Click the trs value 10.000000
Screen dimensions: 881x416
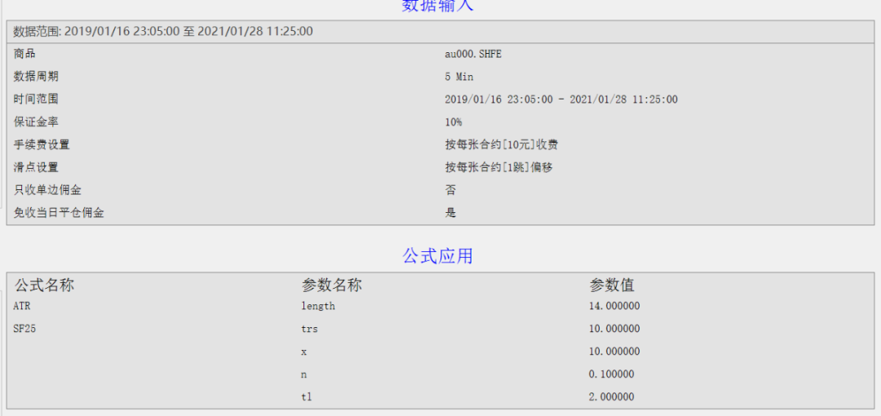pyautogui.click(x=614, y=329)
